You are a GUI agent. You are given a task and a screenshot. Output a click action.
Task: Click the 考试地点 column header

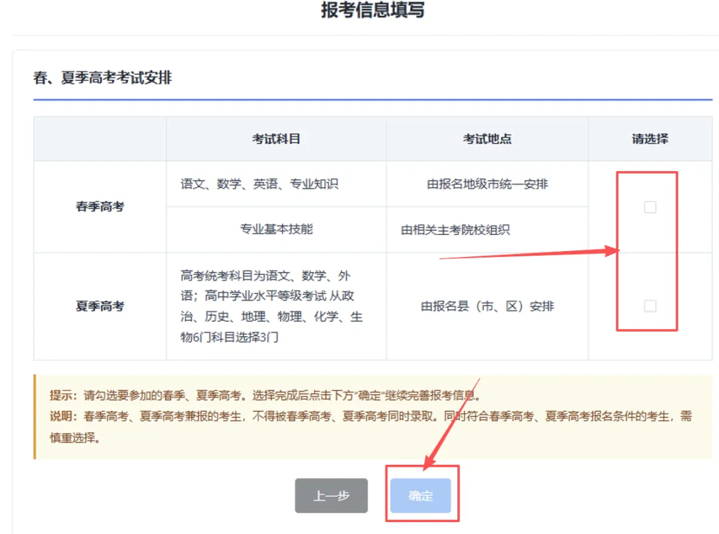tap(487, 138)
